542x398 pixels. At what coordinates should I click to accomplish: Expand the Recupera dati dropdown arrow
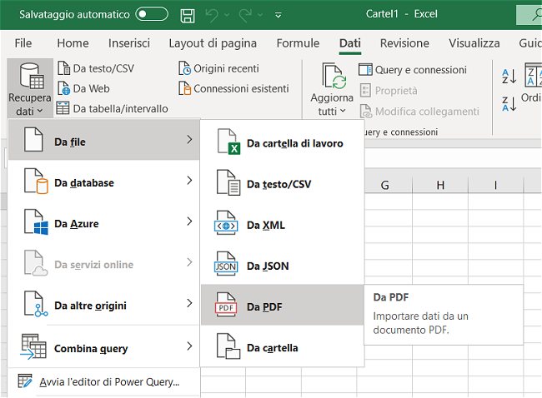click(x=40, y=111)
